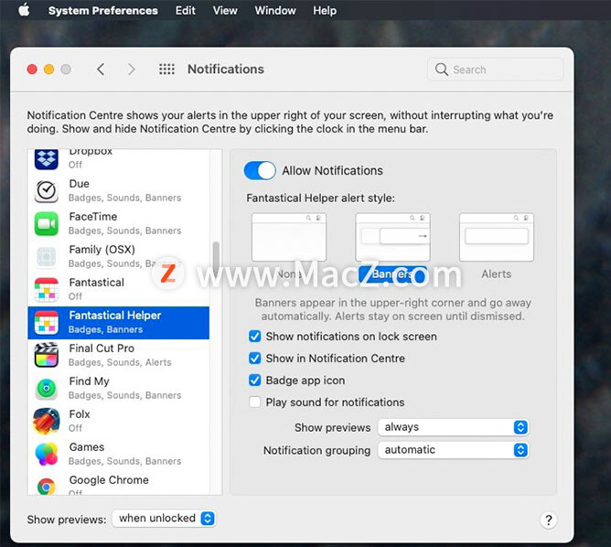Screen dimensions: 611x547
Task: Click the Fantastical Helper calendar icon
Action: click(x=47, y=323)
